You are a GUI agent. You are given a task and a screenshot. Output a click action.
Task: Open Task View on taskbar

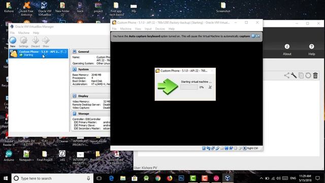pos(99,178)
